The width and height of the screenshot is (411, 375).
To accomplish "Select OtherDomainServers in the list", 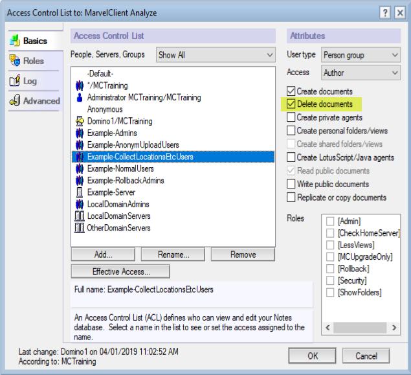I will coord(173,228).
